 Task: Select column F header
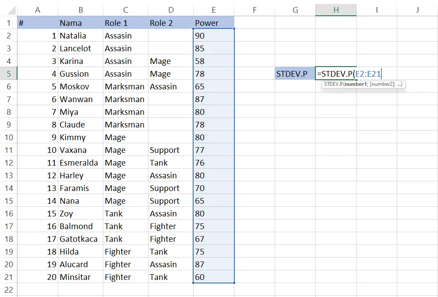coord(254,10)
